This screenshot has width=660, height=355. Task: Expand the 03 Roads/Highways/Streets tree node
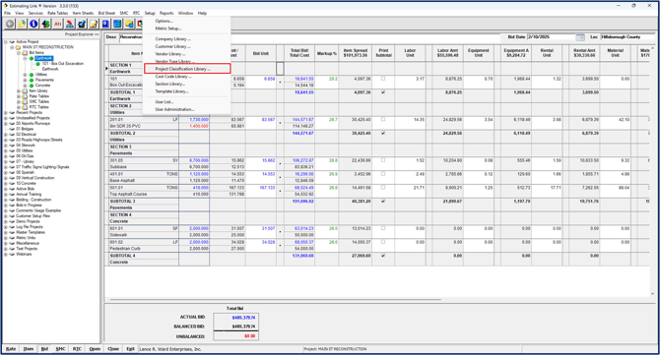coord(6,140)
